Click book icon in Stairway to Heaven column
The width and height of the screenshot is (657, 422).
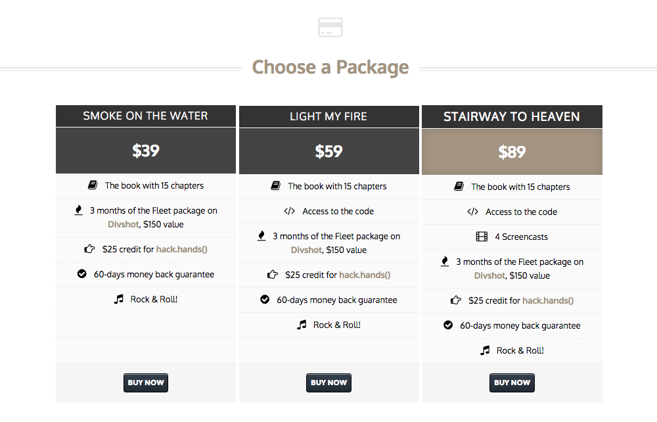[x=459, y=187]
